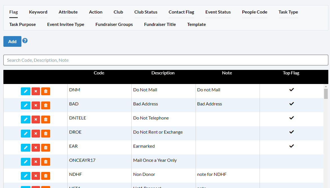Click the red X icon for DROE
This screenshot has width=330, height=188.
[x=36, y=134]
